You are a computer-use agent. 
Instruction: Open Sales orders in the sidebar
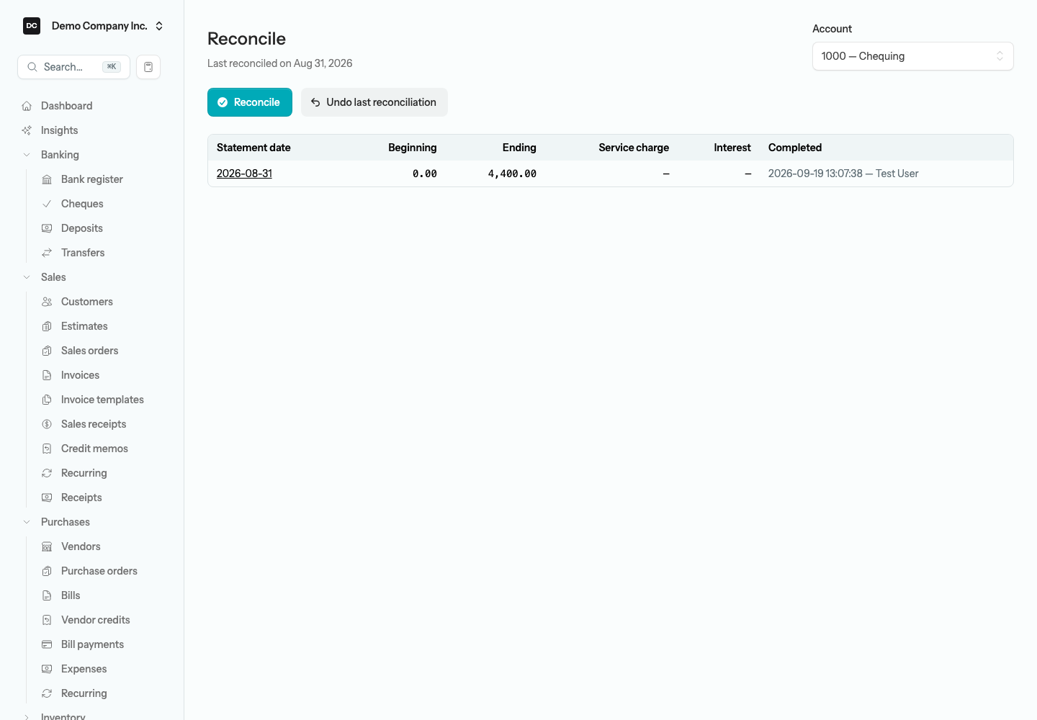pyautogui.click(x=89, y=351)
